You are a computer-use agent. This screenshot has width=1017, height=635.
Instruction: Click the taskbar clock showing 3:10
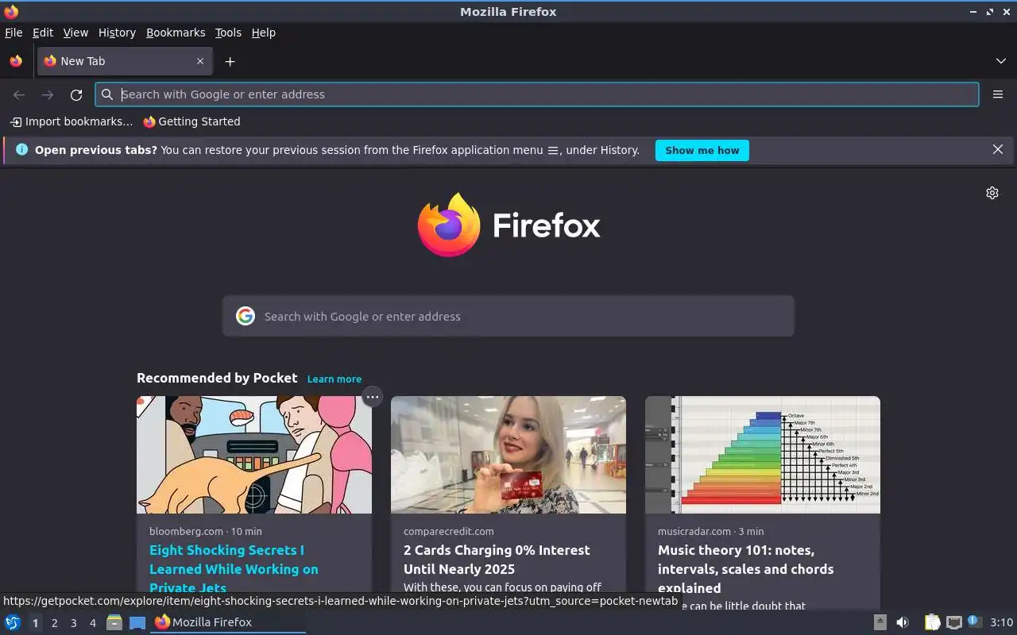(1001, 622)
